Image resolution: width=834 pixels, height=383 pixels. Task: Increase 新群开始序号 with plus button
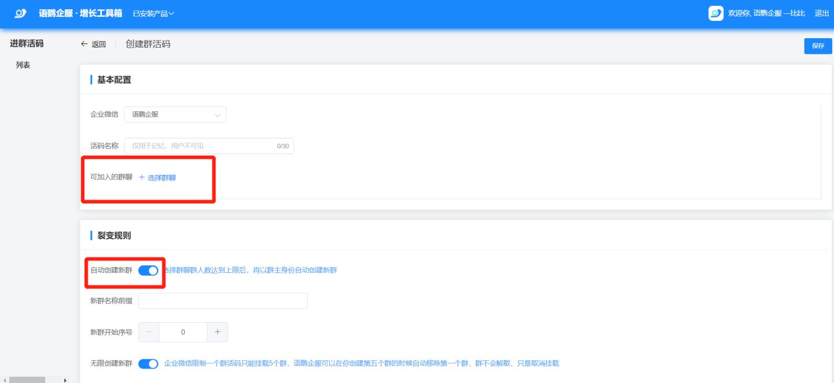[218, 332]
